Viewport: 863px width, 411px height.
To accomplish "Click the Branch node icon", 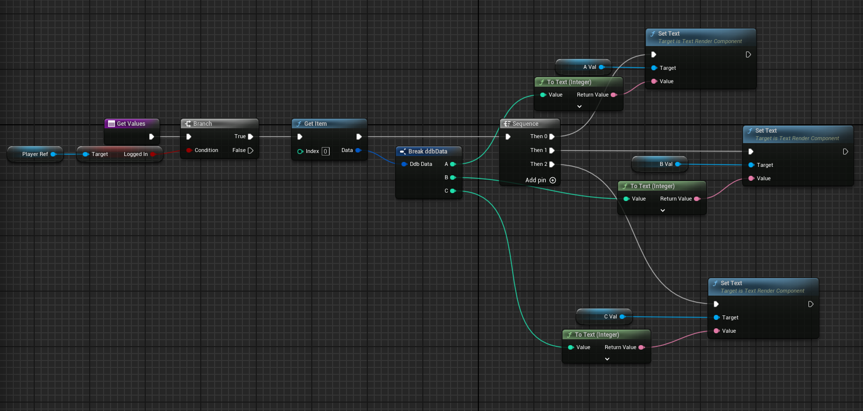I will point(188,124).
